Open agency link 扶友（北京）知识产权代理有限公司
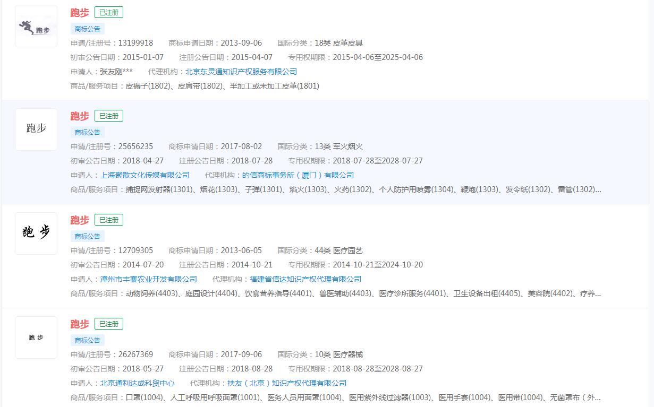 point(287,383)
